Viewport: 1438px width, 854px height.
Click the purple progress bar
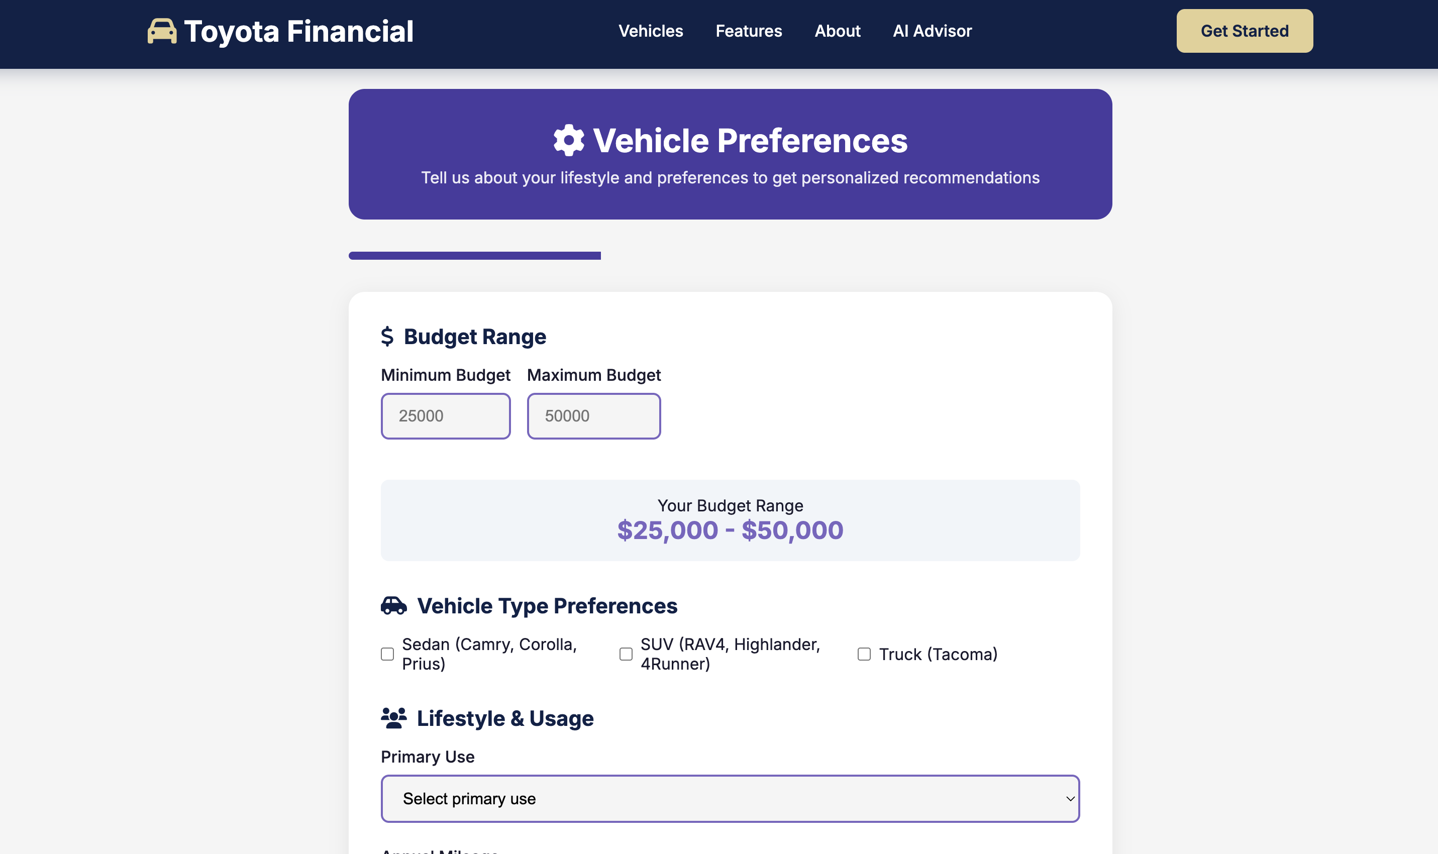(474, 256)
